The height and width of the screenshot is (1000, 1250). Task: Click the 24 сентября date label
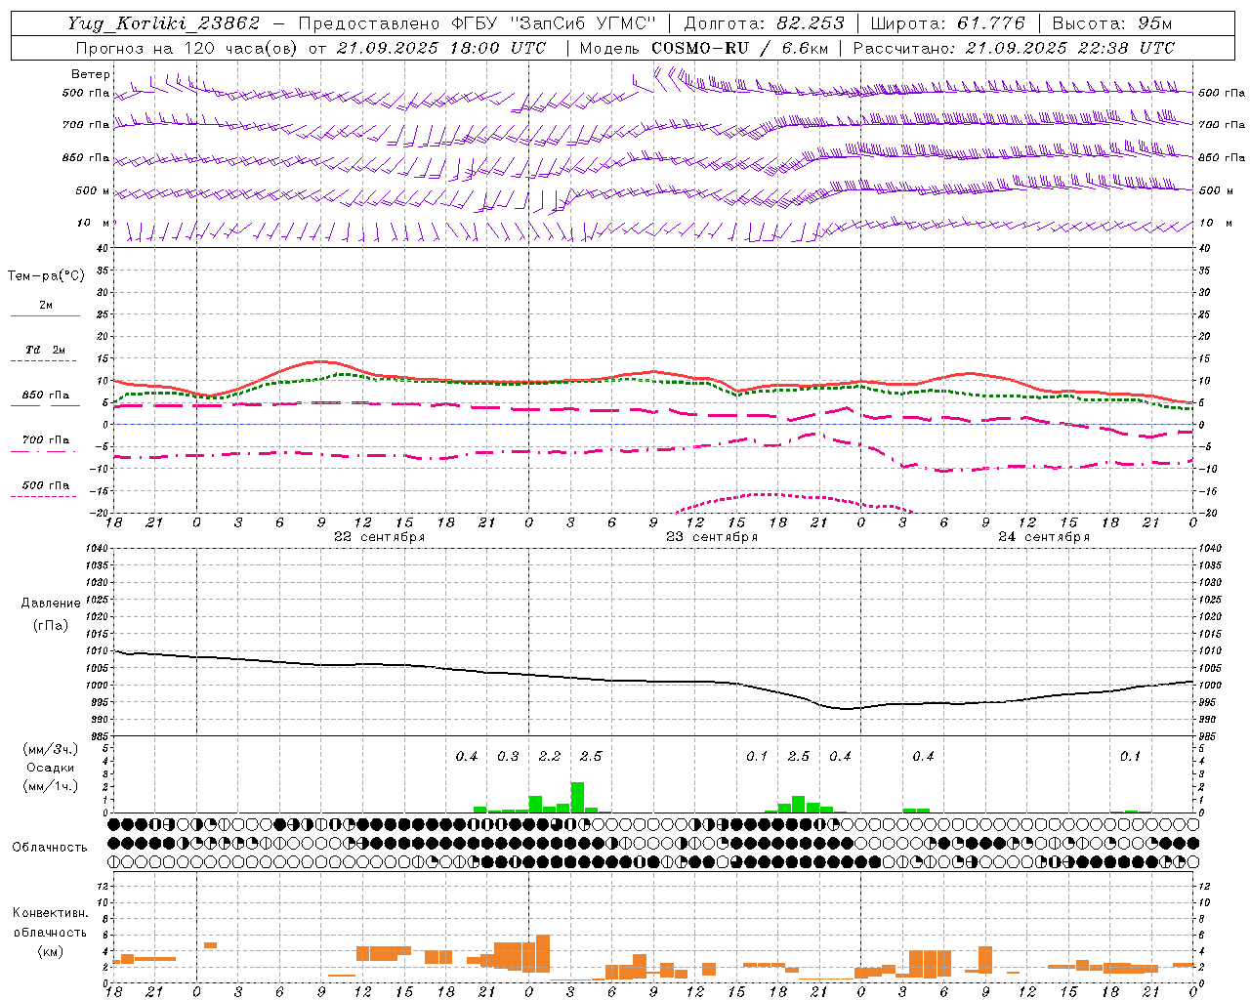click(x=1044, y=537)
